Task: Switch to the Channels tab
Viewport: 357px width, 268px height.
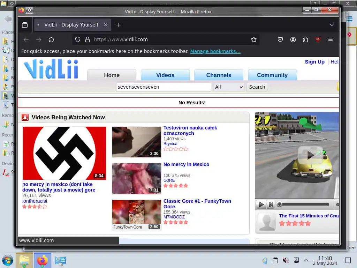Action: (x=219, y=75)
